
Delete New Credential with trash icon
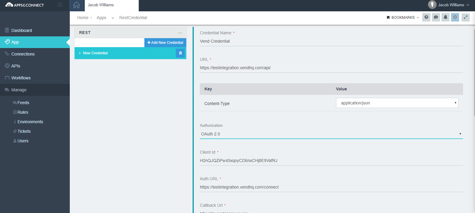point(180,53)
